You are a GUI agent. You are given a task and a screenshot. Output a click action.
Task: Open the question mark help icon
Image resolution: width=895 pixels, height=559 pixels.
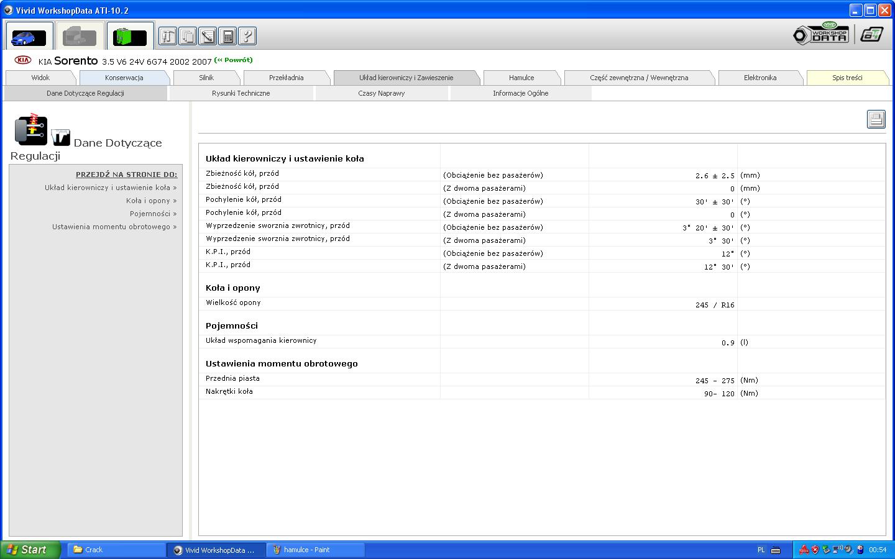point(247,36)
